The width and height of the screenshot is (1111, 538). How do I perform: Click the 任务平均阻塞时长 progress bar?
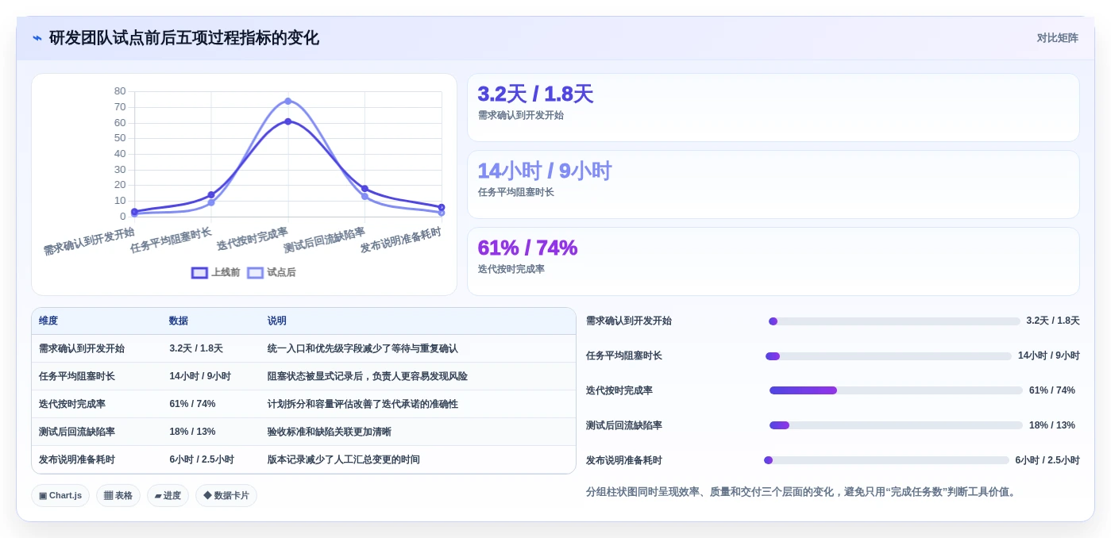pyautogui.click(x=889, y=356)
